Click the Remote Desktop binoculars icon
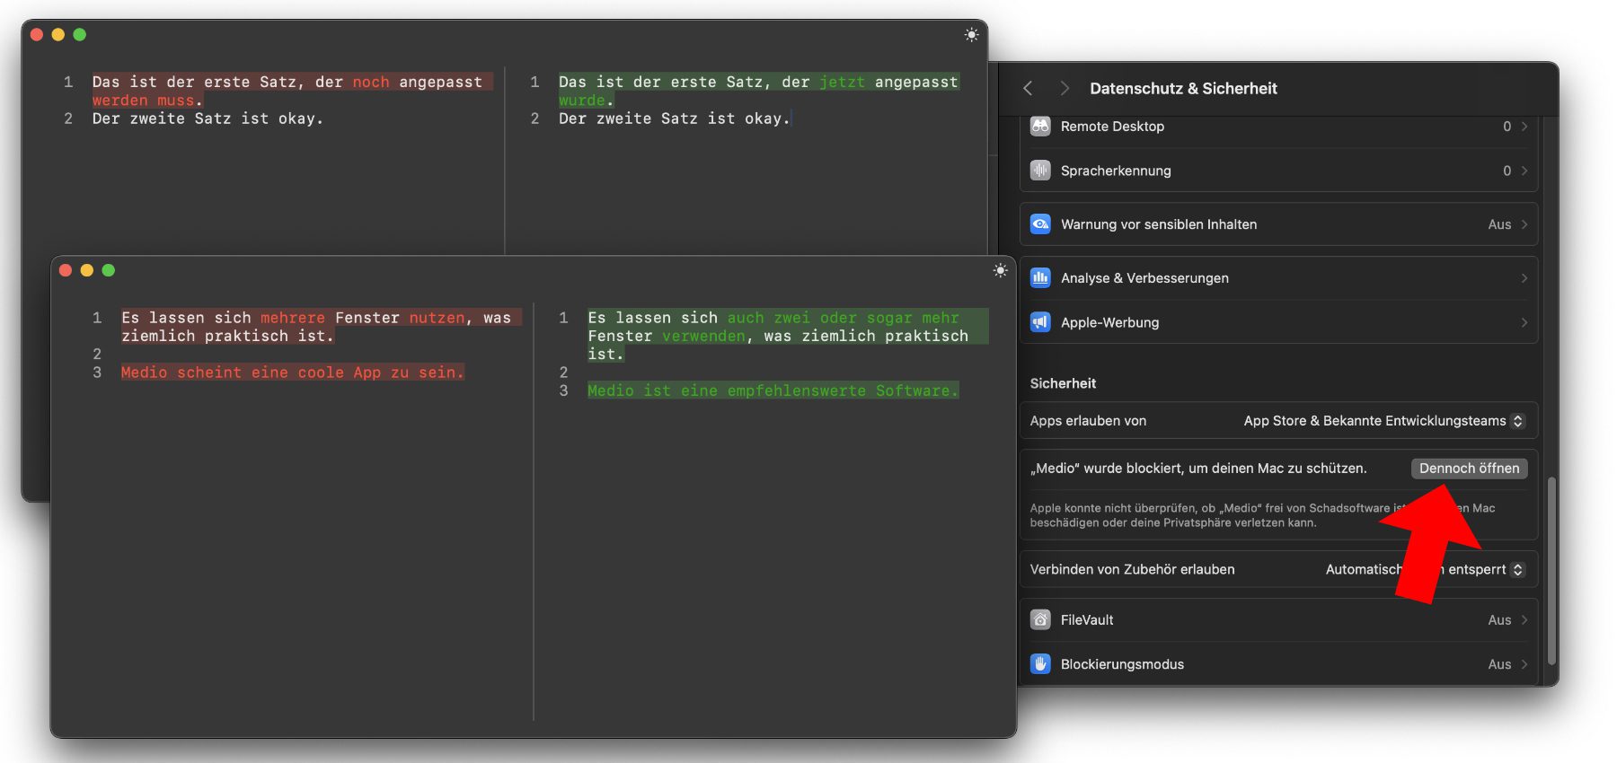1617x763 pixels. tap(1040, 127)
